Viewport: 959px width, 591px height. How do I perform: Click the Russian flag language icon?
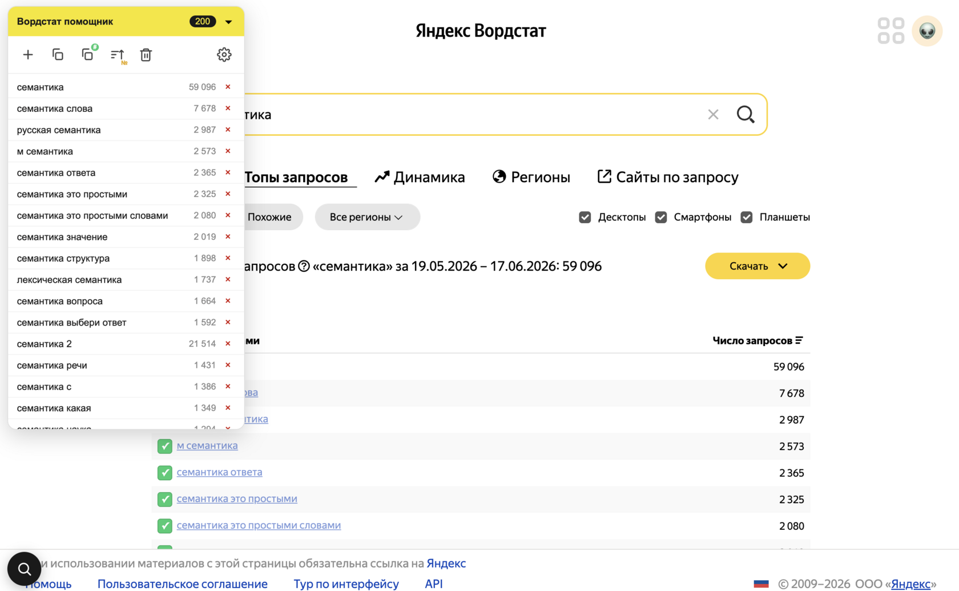tap(761, 584)
